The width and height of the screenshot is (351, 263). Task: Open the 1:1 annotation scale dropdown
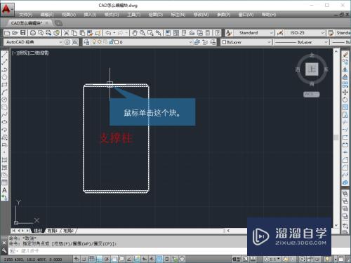tap(272, 259)
